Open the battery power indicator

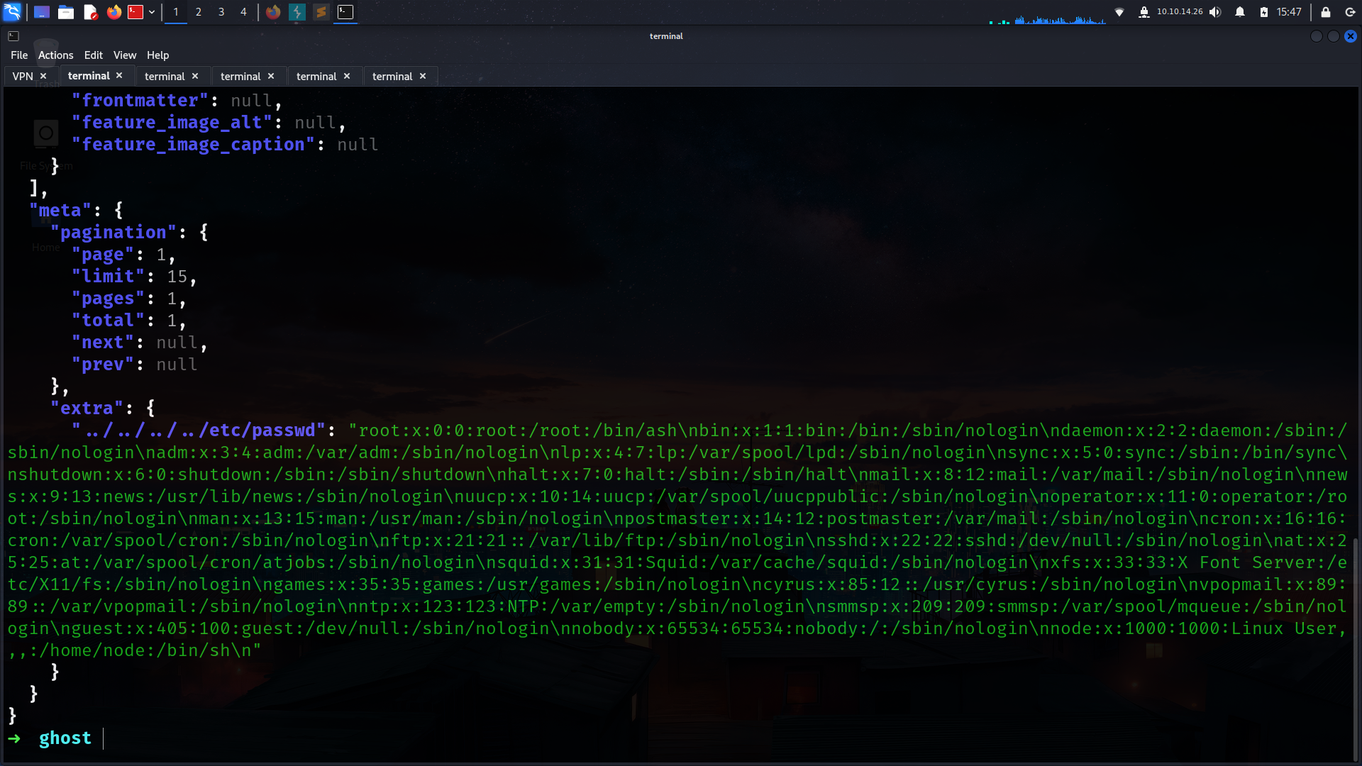1264,12
